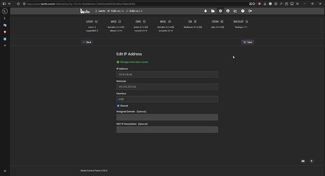This screenshot has width=325, height=176.
Task: Click the browser address bar URL
Action: [81, 4]
